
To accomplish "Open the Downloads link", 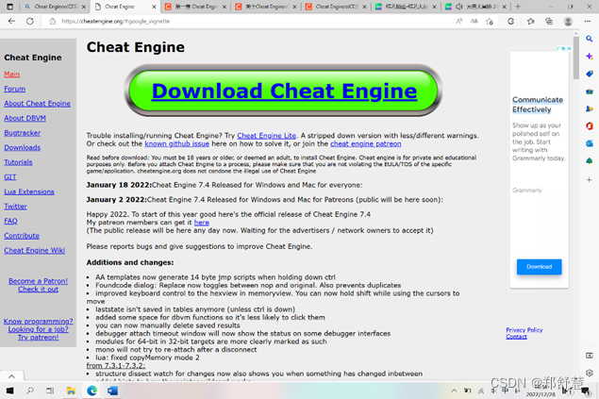I will coord(22,147).
